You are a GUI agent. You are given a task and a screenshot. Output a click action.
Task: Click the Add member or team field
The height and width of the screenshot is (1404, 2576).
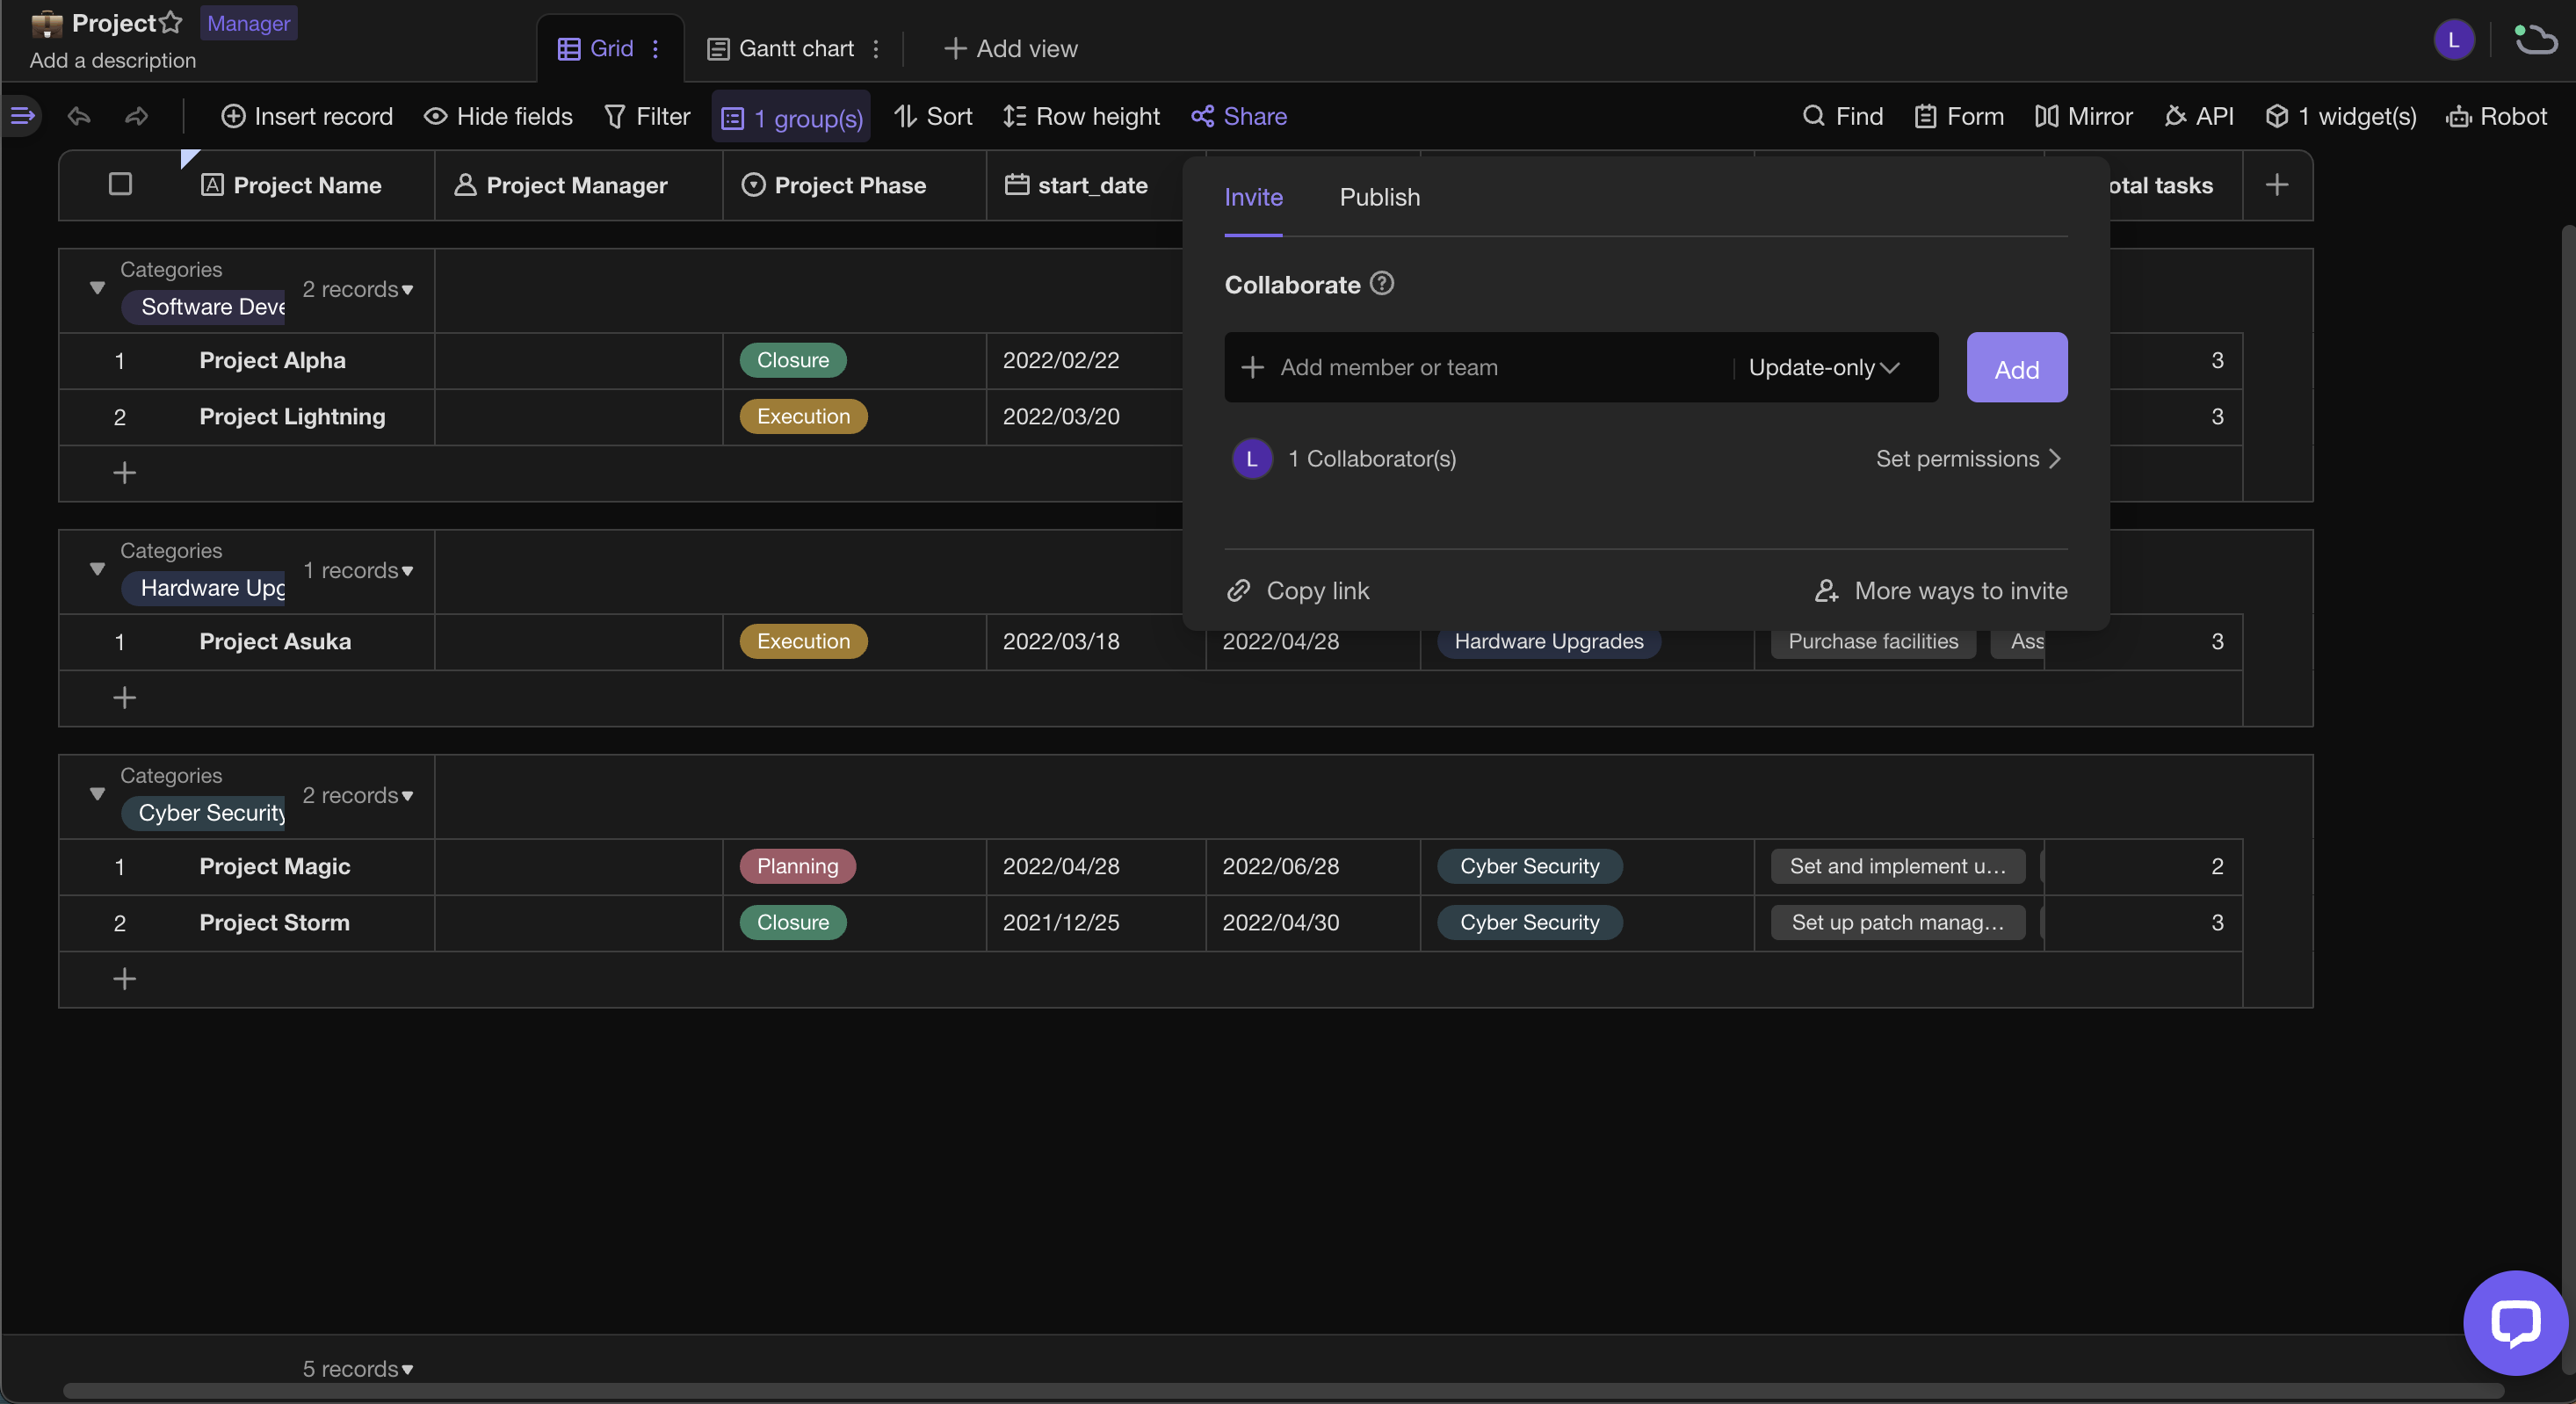click(1480, 368)
